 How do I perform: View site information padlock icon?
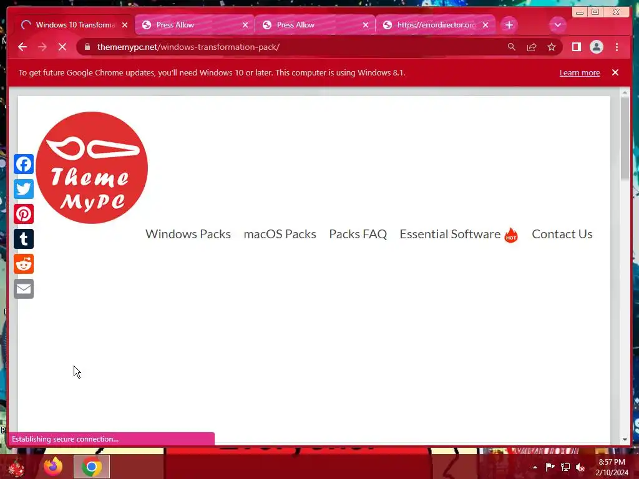[87, 47]
